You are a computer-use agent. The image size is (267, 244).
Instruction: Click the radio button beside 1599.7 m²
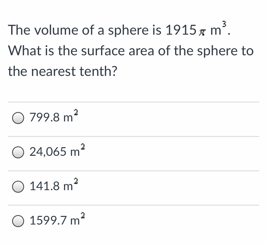[18, 221]
